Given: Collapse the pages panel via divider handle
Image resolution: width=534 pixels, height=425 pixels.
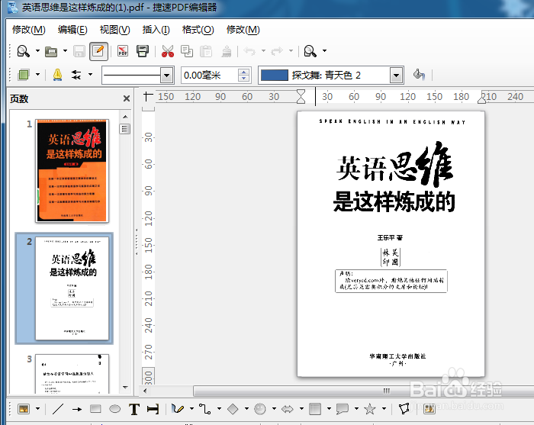Looking at the screenshot, I should (137, 242).
